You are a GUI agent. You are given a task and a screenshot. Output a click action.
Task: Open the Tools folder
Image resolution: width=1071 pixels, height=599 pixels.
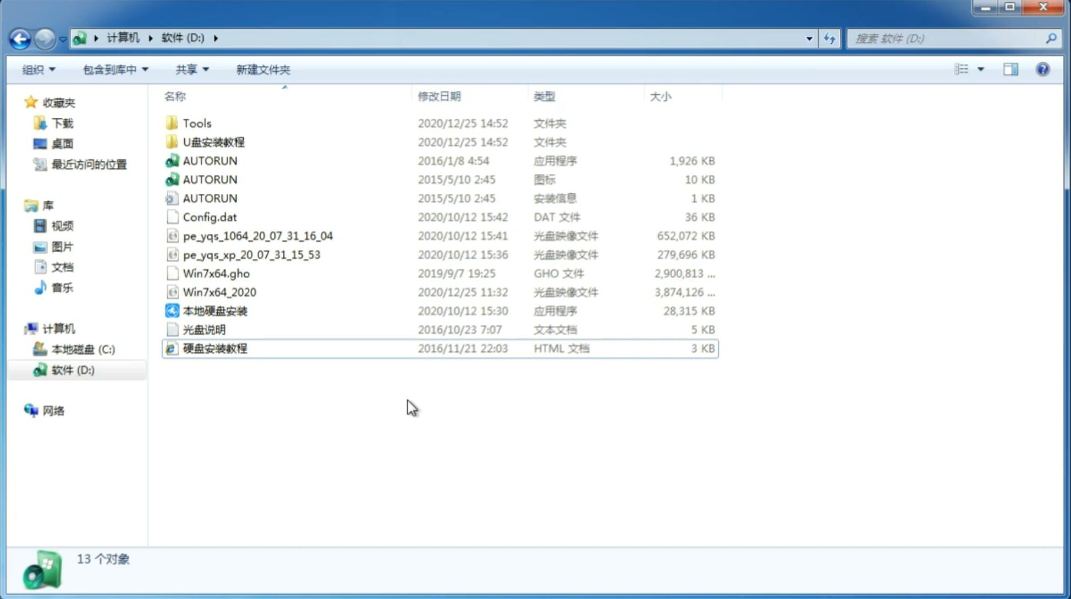tap(196, 123)
